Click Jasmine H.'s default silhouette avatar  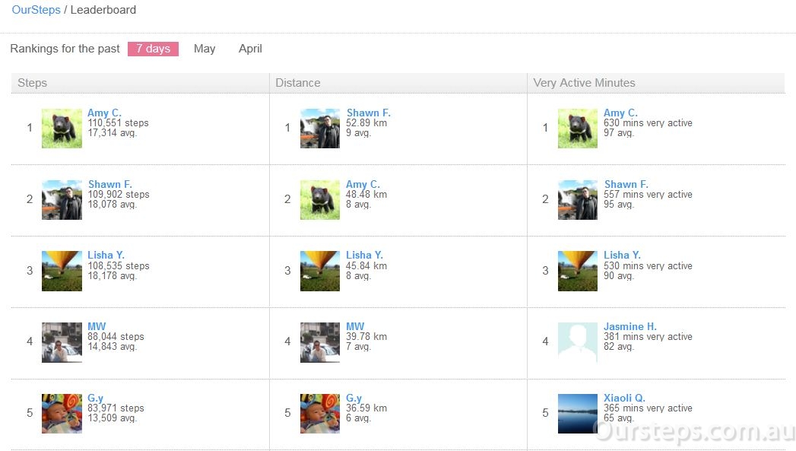578,342
